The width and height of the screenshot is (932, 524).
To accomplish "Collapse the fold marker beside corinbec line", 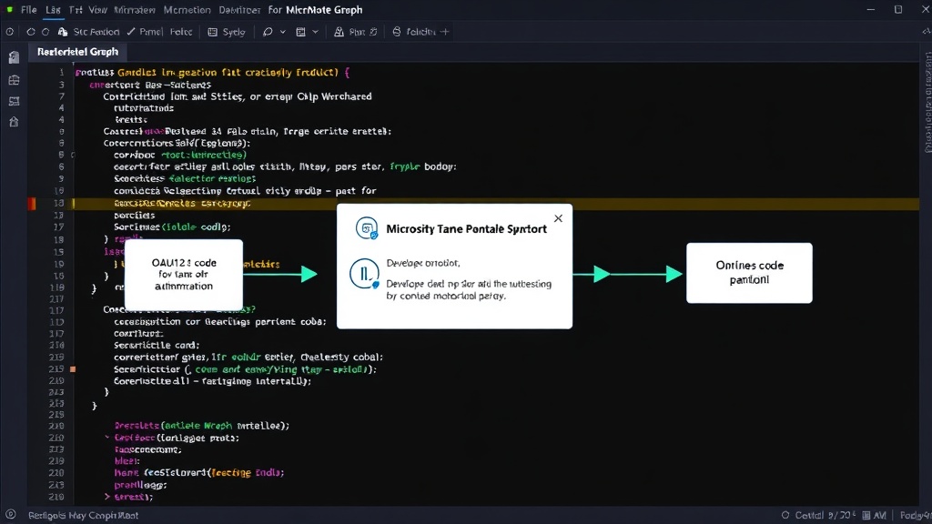I will [x=73, y=155].
